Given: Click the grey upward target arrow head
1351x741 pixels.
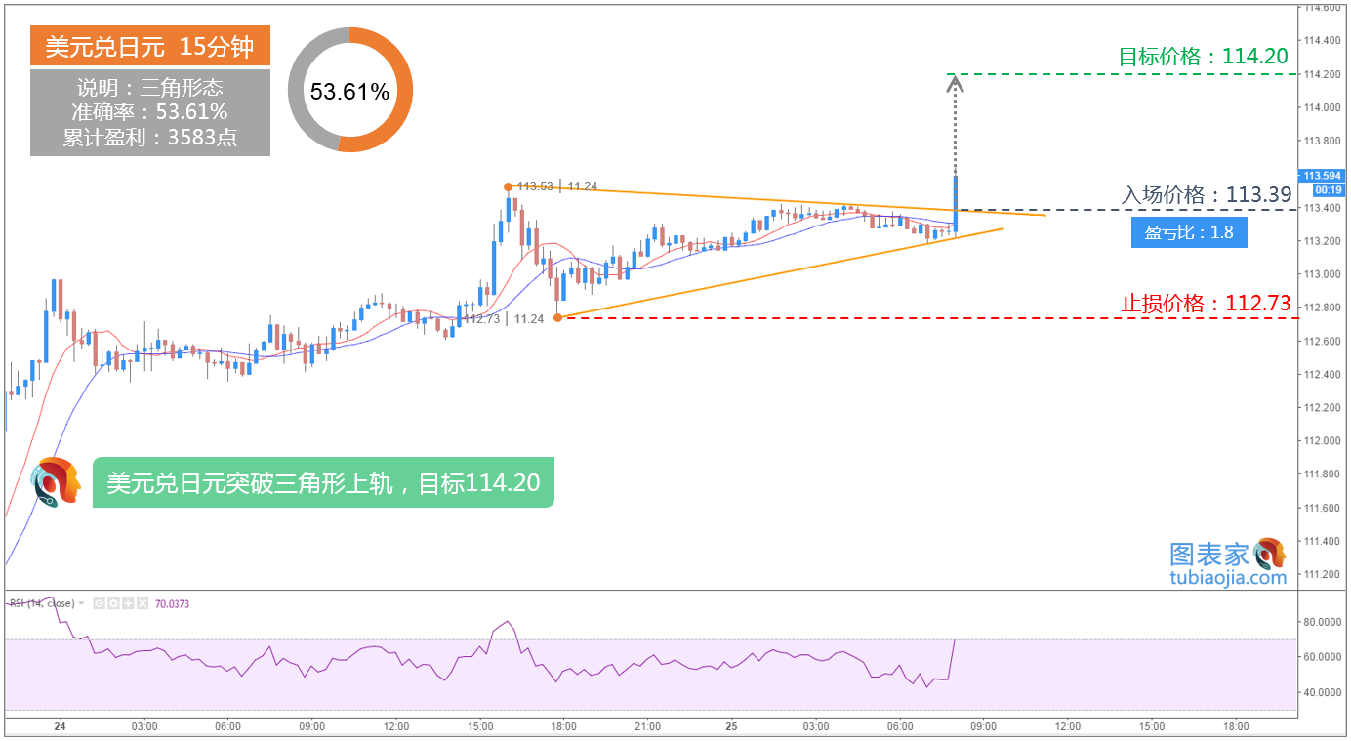Looking at the screenshot, I should click(956, 84).
